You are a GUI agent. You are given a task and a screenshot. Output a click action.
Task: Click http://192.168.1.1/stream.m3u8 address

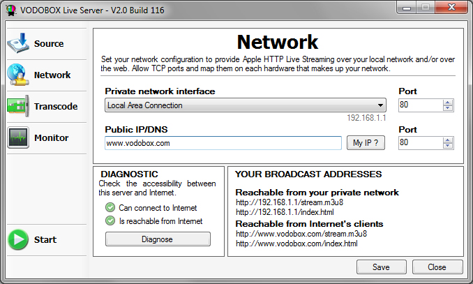pyautogui.click(x=290, y=202)
